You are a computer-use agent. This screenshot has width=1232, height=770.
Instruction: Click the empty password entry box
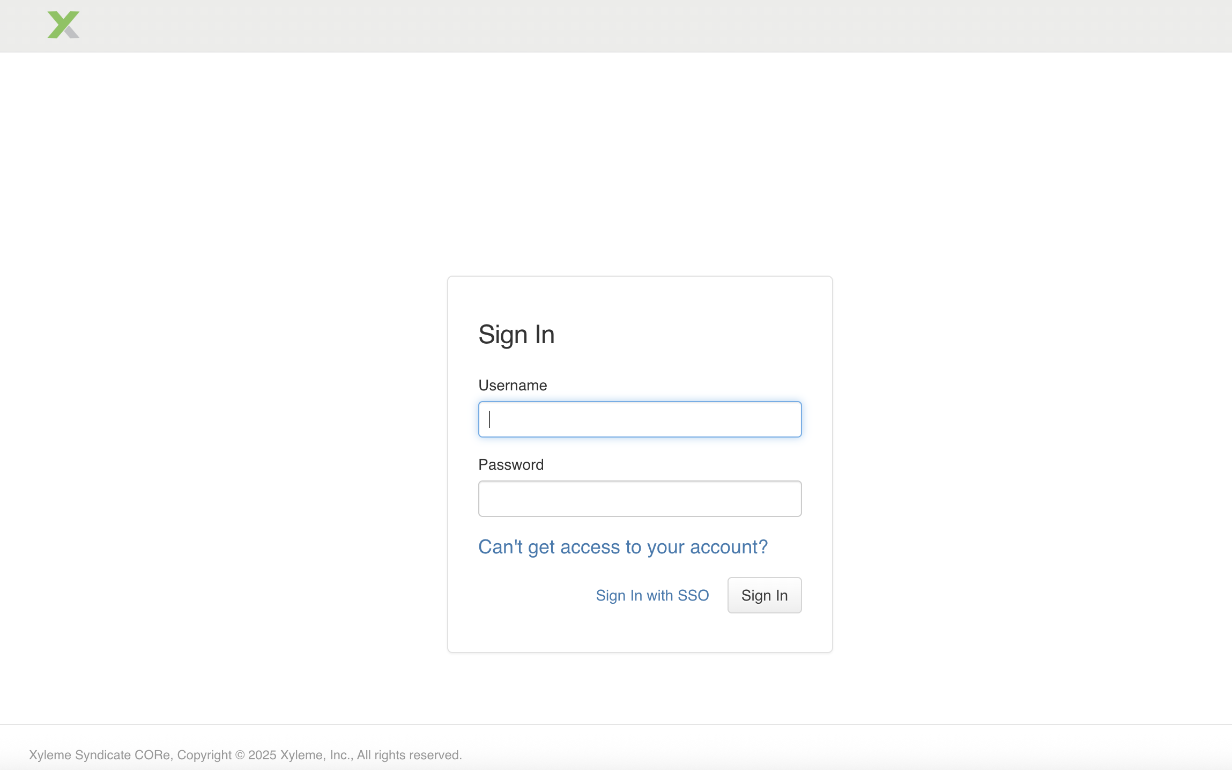coord(639,498)
